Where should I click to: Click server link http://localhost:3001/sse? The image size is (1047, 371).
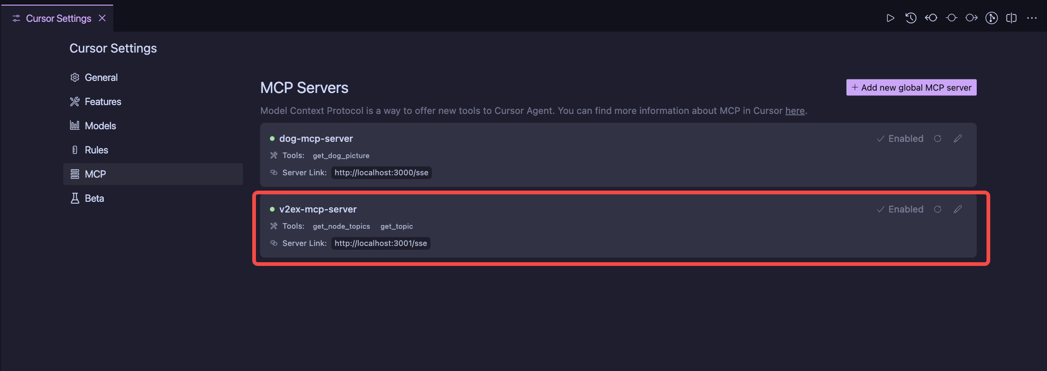pos(381,244)
